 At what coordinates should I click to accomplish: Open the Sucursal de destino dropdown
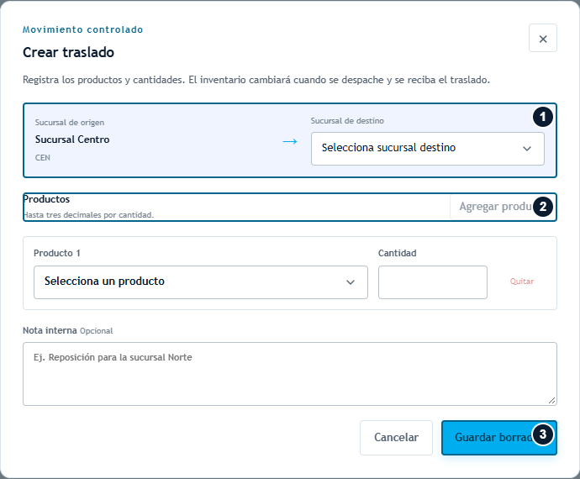[x=427, y=149]
